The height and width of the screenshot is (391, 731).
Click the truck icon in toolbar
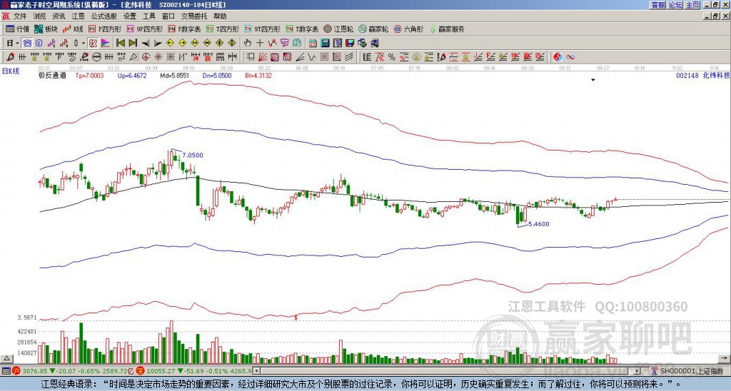[374, 44]
